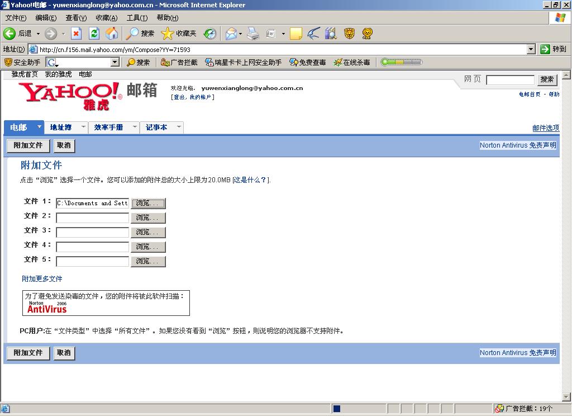Image resolution: width=572 pixels, height=416 pixels.
Task: Click the Edit with Word icon
Action: [x=271, y=34]
